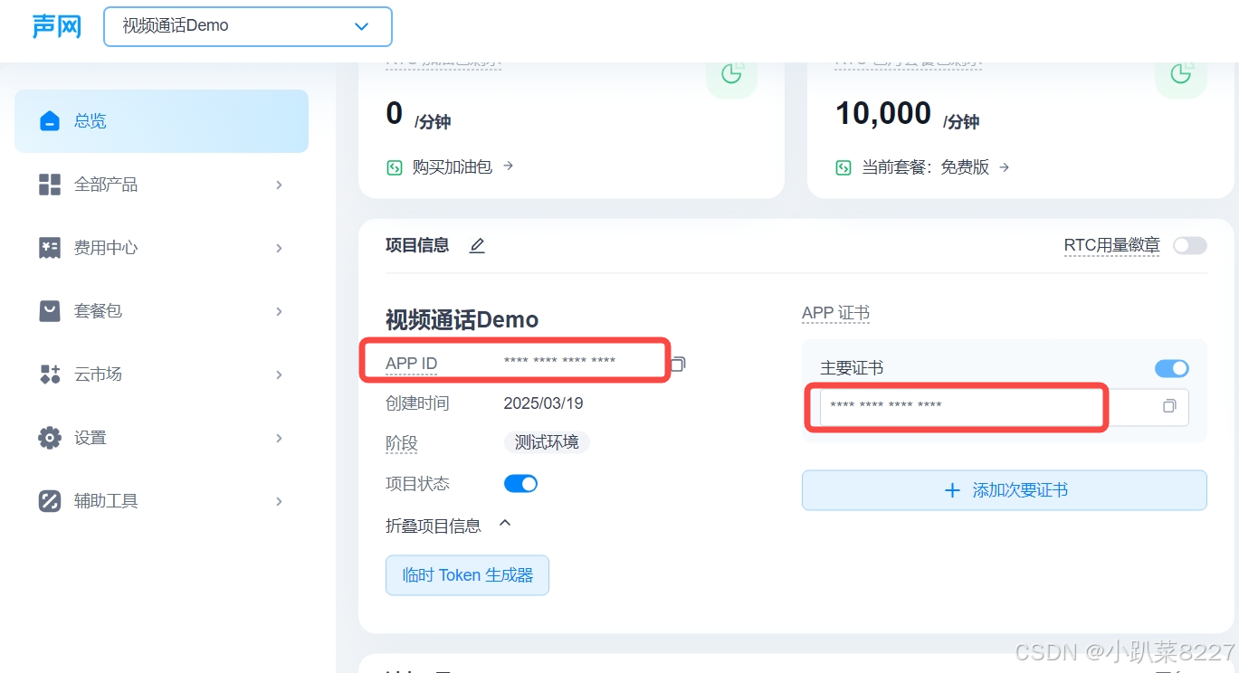Edit 项目信息 with the pencil icon
The height and width of the screenshot is (673, 1239).
(x=477, y=245)
